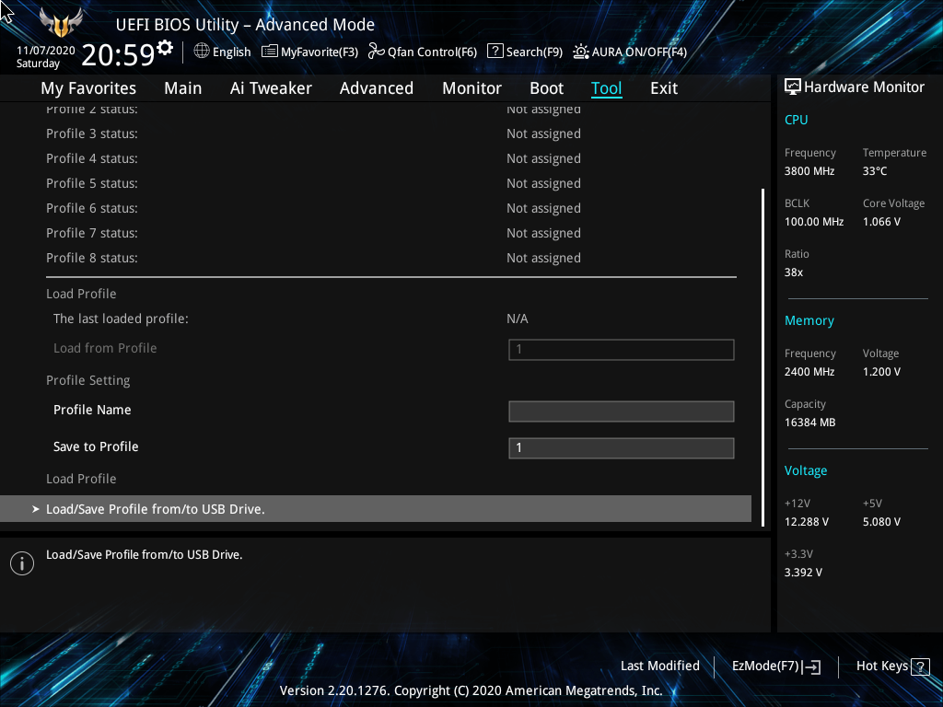Click the 20:59 clock display
This screenshot has height=707, width=943.
pos(118,54)
